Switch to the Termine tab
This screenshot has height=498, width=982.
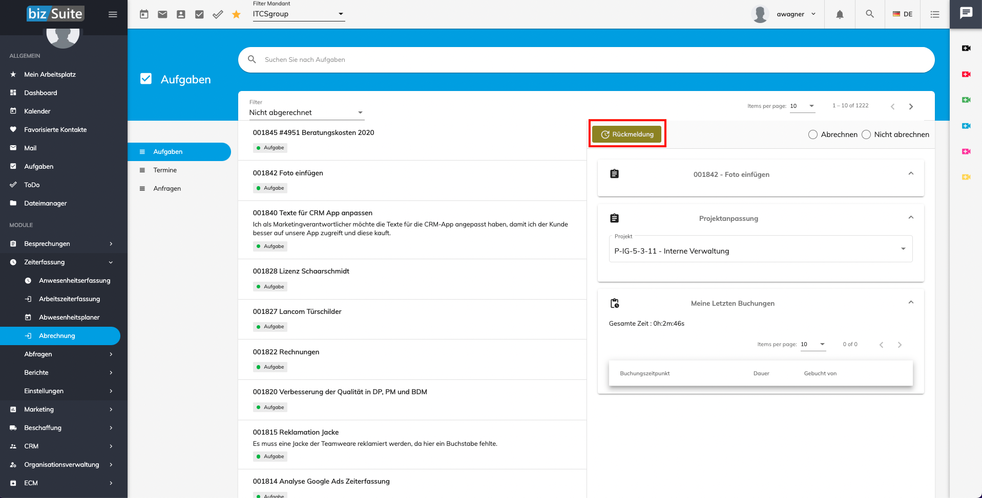(165, 170)
